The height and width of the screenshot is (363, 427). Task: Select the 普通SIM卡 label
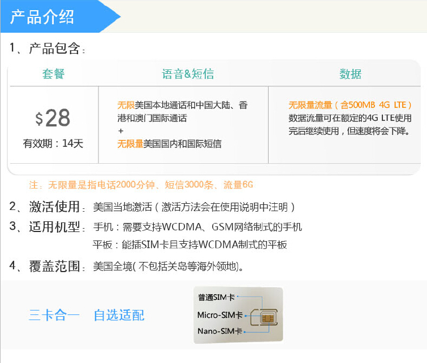pos(216,296)
